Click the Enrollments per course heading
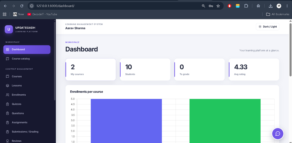Viewport: 292px width, 143px height. 87,92
